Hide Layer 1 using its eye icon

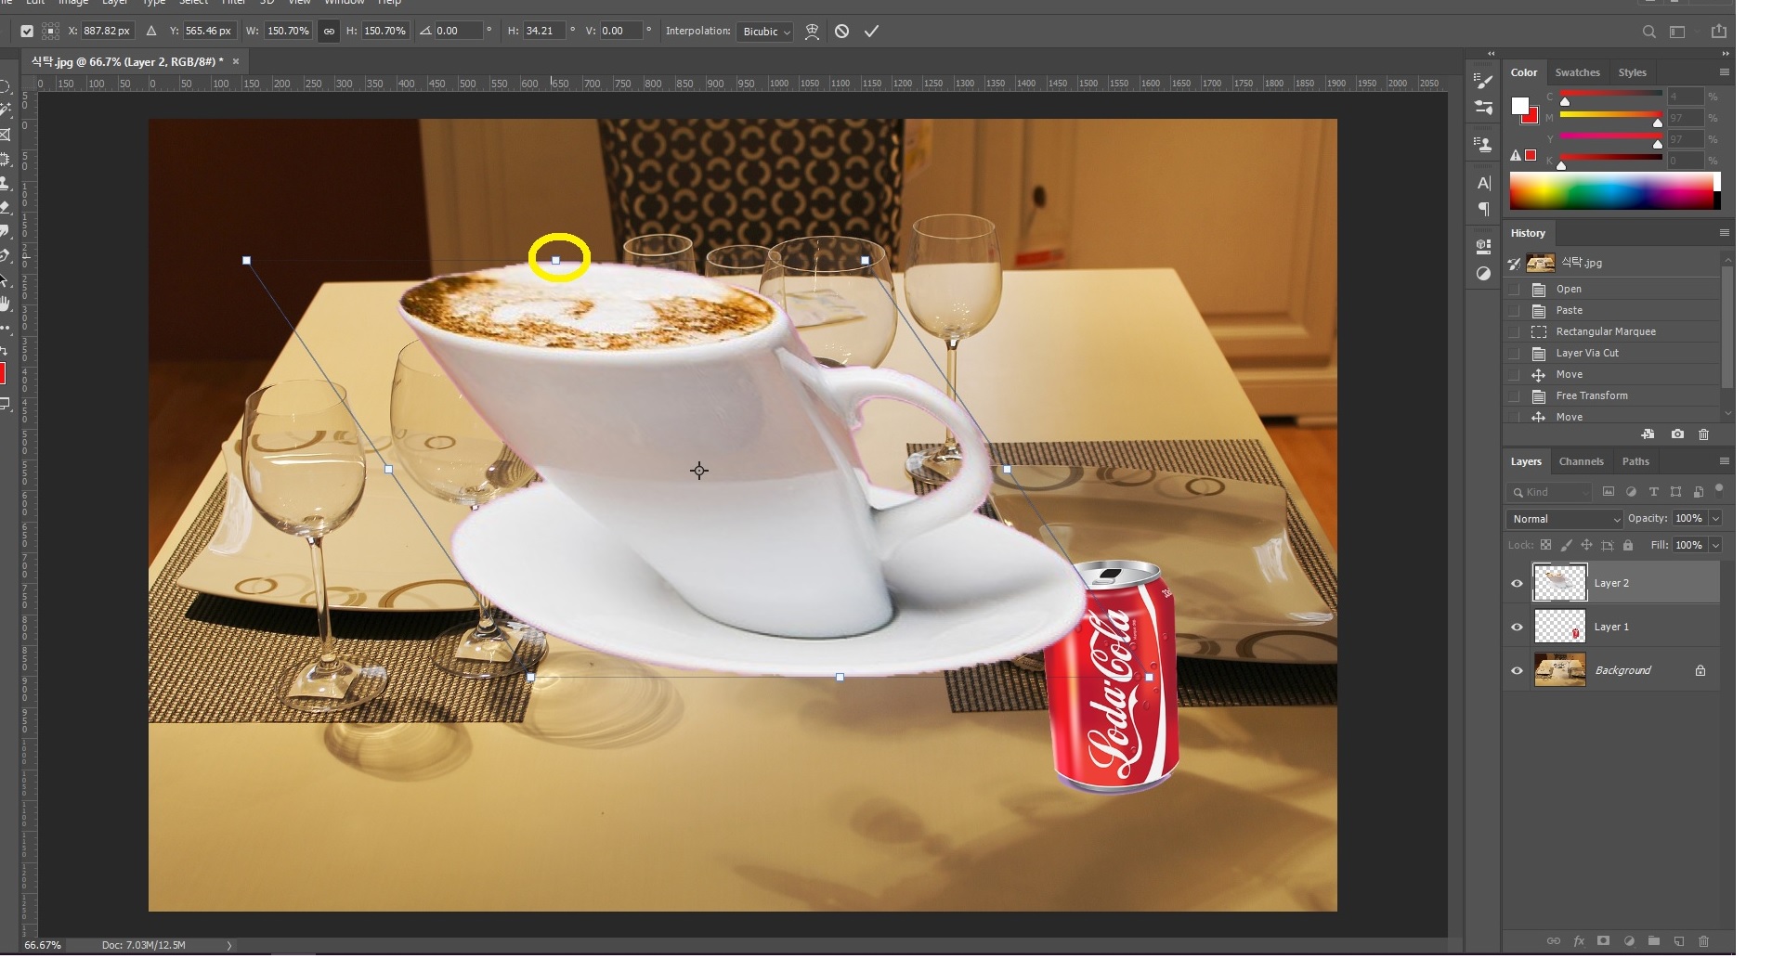pyautogui.click(x=1517, y=627)
